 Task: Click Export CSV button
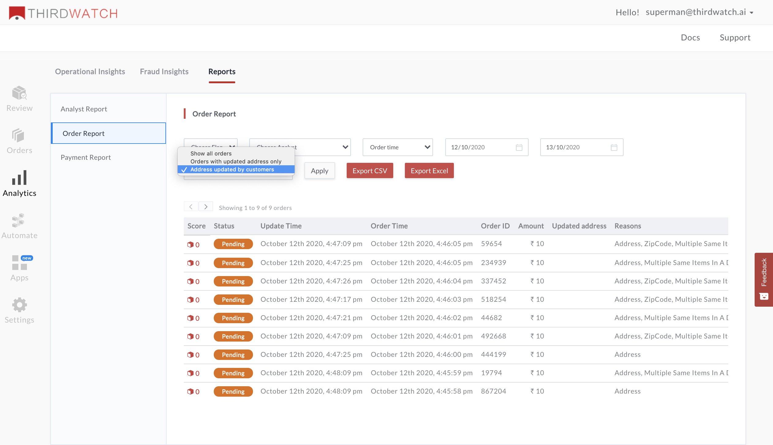tap(370, 170)
